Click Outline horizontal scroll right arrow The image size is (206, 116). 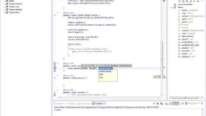(x=203, y=98)
